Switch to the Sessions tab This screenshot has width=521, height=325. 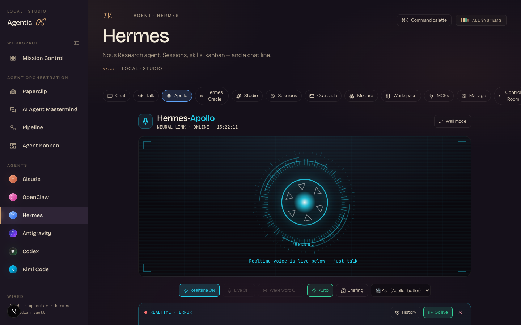click(x=284, y=96)
